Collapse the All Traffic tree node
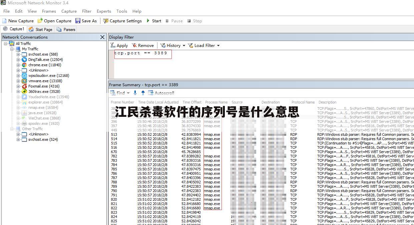 point(6,44)
